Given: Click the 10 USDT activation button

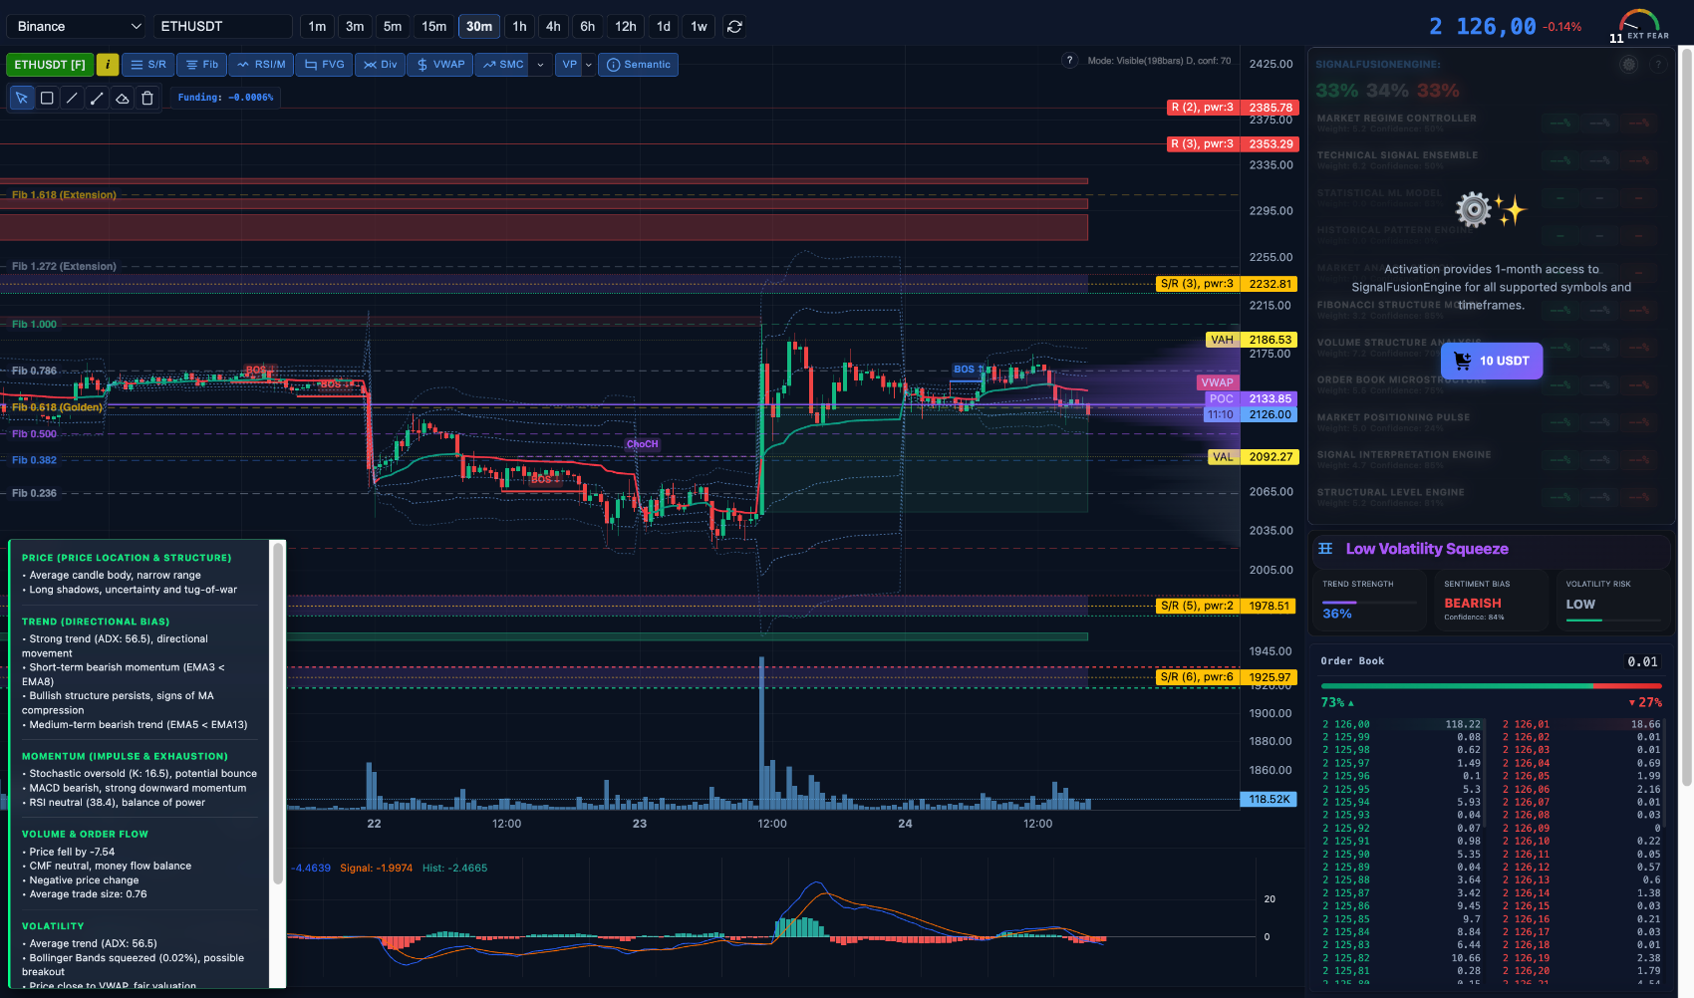Looking at the screenshot, I should 1491,361.
